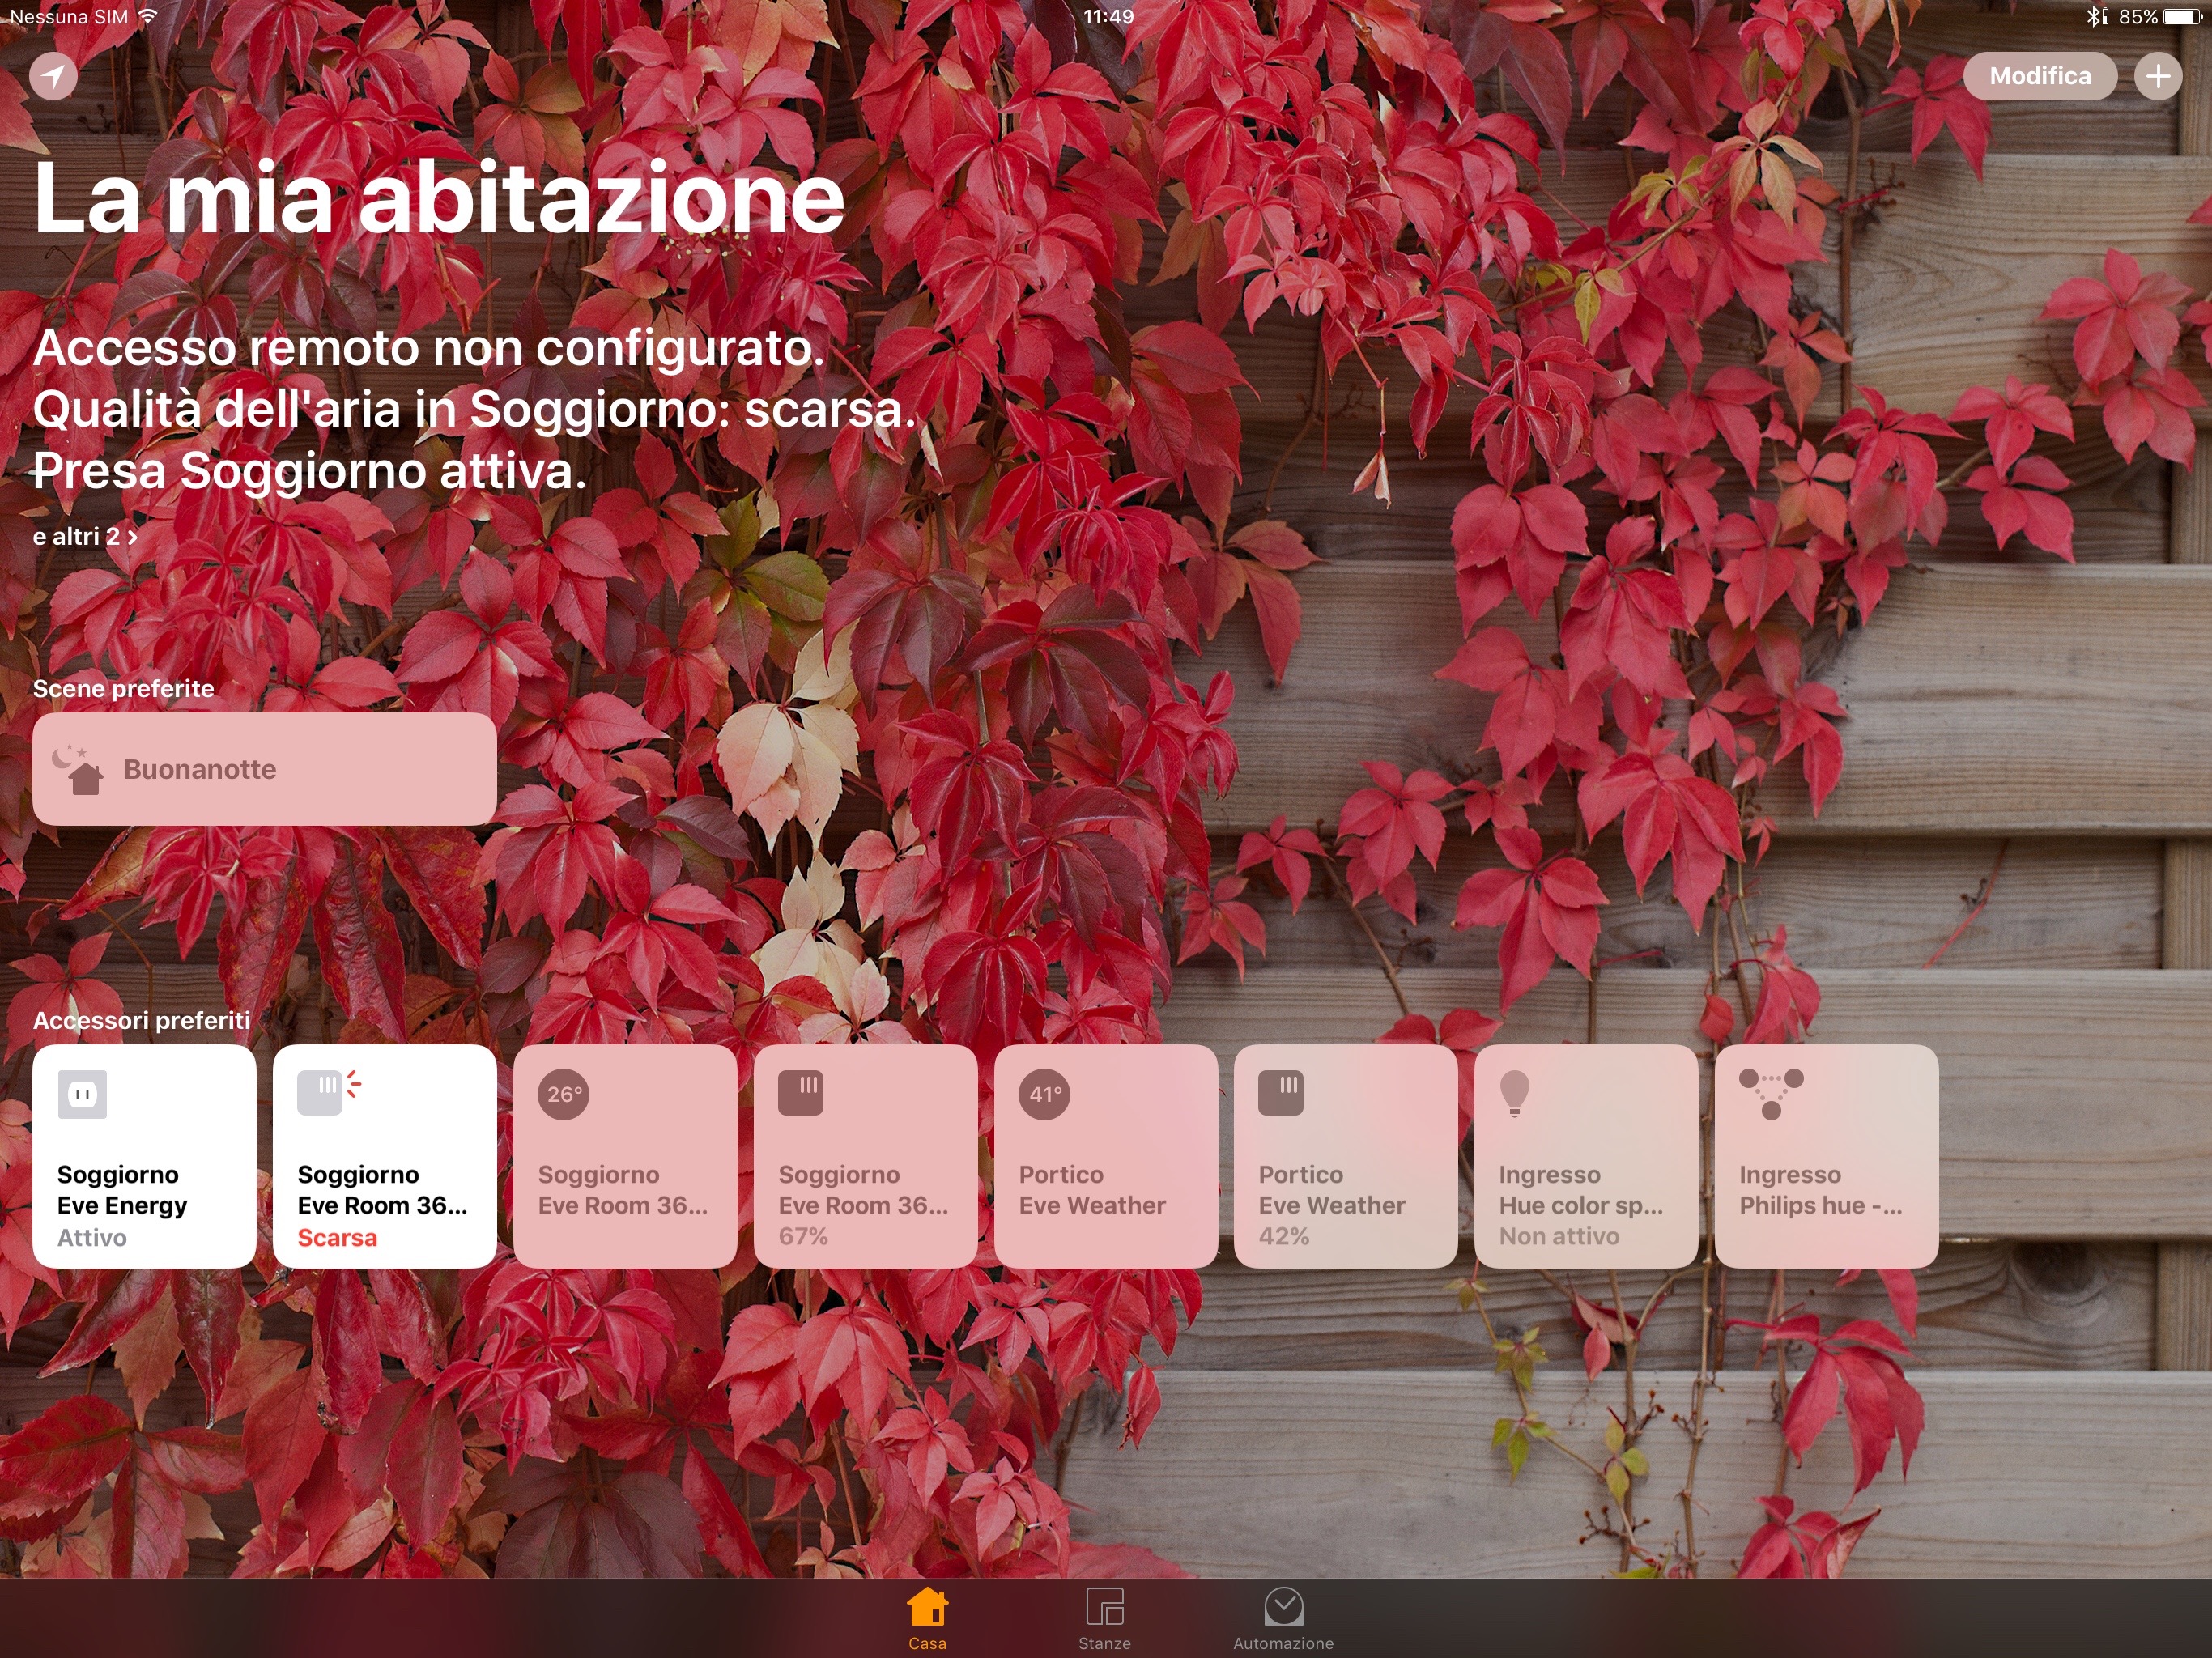This screenshot has width=2212, height=1658.
Task: Toggle the Ingresso Hue color bulb
Action: pyautogui.click(x=1585, y=1156)
